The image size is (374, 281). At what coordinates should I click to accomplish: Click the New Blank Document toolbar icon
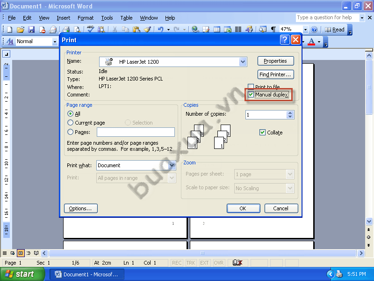pyautogui.click(x=9, y=30)
